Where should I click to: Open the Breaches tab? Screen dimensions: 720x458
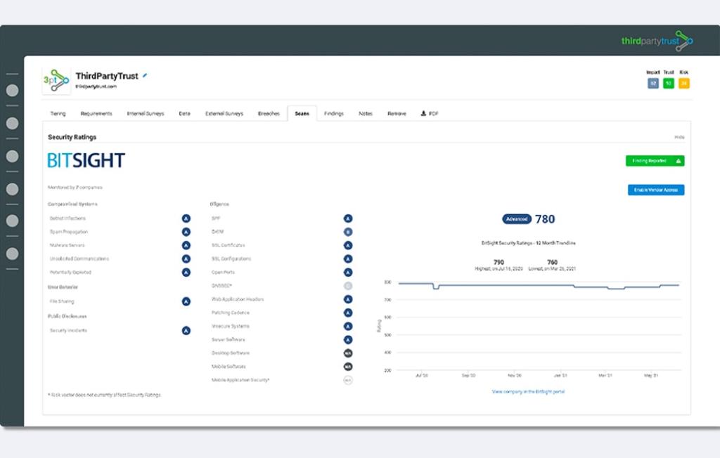[269, 113]
